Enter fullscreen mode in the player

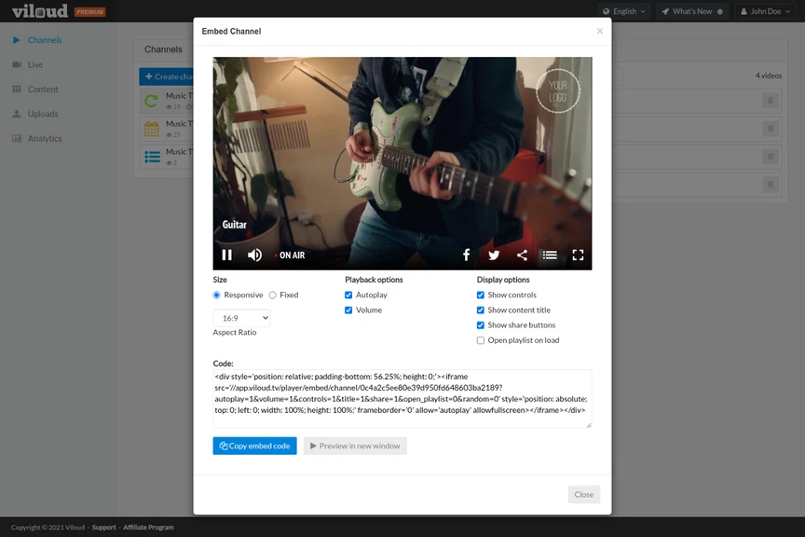click(x=579, y=254)
